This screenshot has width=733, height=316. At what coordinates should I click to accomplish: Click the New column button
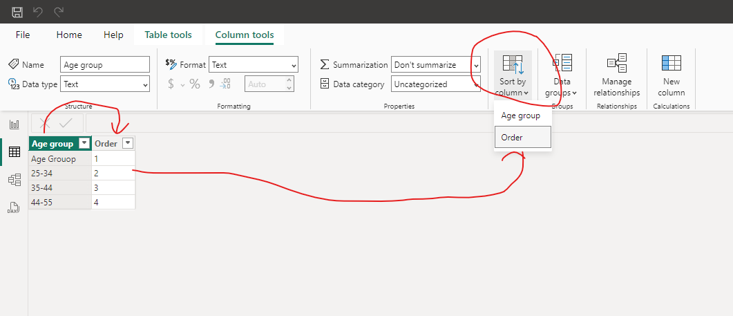[672, 75]
